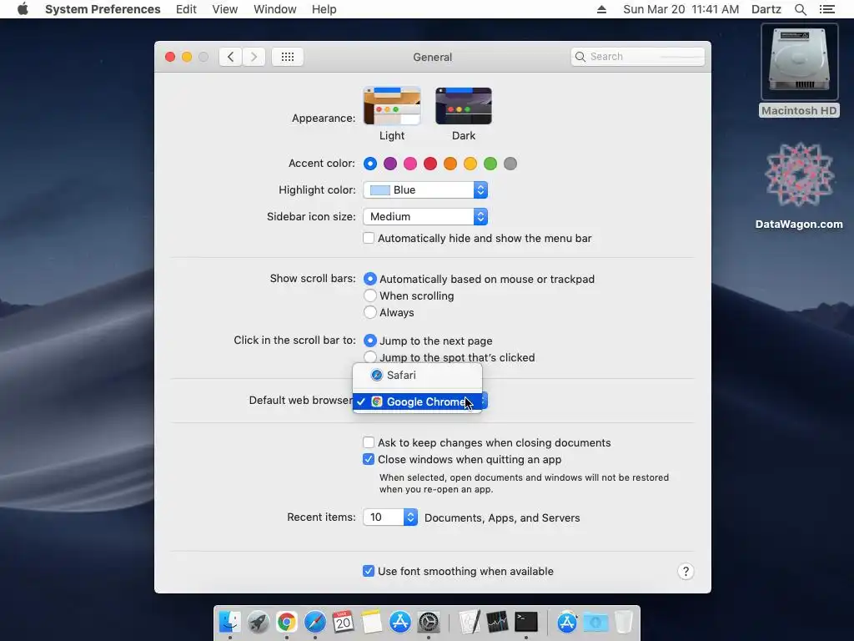Pick the orange accent color
The image size is (854, 641).
pos(450,164)
